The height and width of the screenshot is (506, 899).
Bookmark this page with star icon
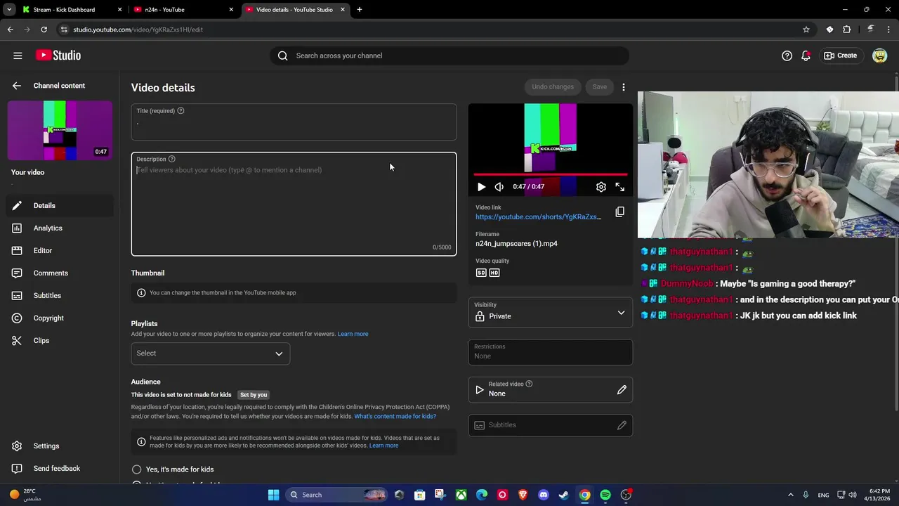point(806,30)
